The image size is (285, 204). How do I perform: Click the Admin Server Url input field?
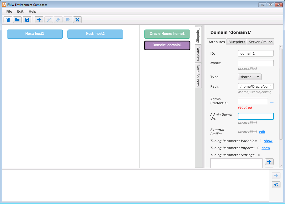(256, 116)
